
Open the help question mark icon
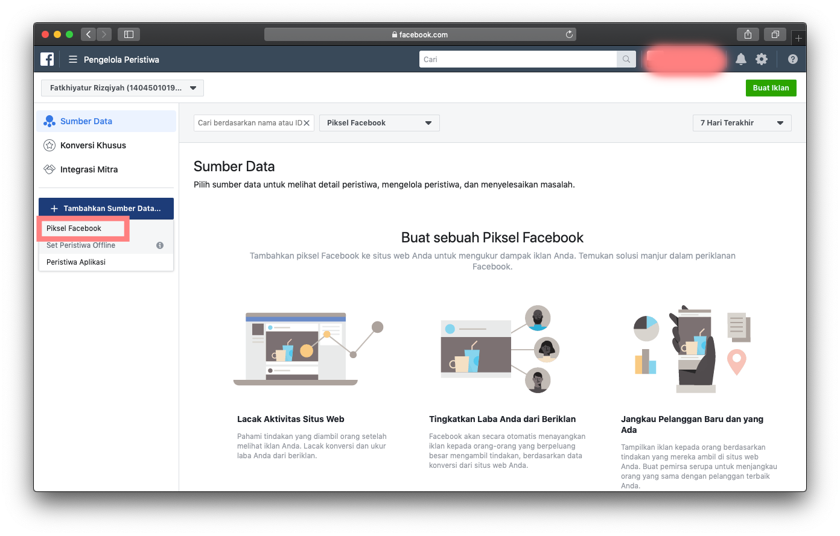[793, 59]
